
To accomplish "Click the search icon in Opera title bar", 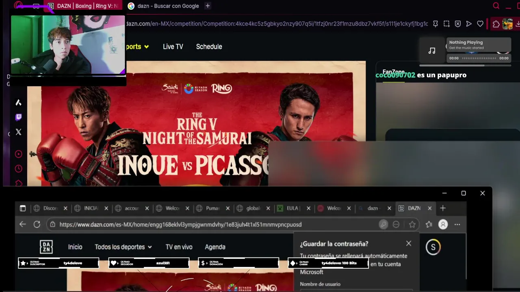I will point(496,6).
